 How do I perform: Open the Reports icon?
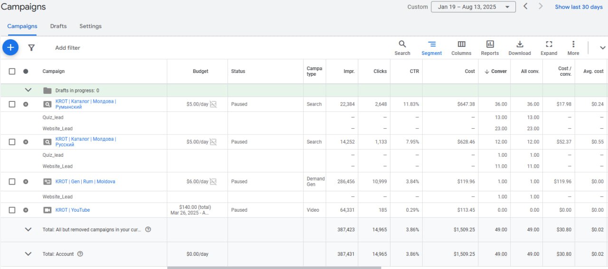(490, 45)
